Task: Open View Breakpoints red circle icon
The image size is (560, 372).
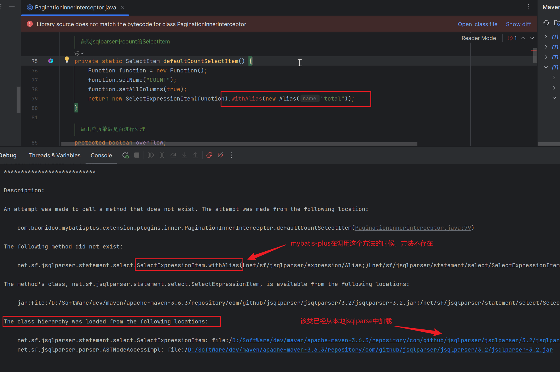Action: tap(209, 155)
